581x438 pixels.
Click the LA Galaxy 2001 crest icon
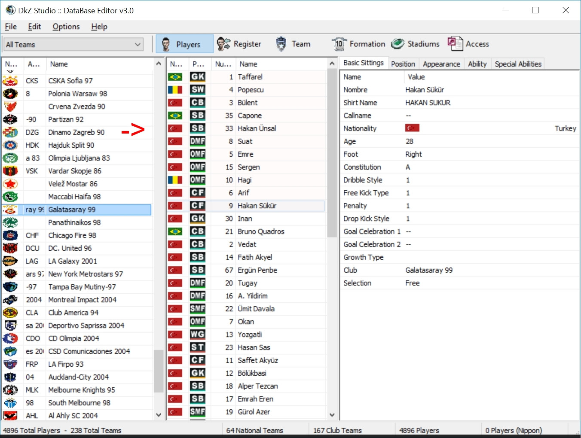(10, 261)
